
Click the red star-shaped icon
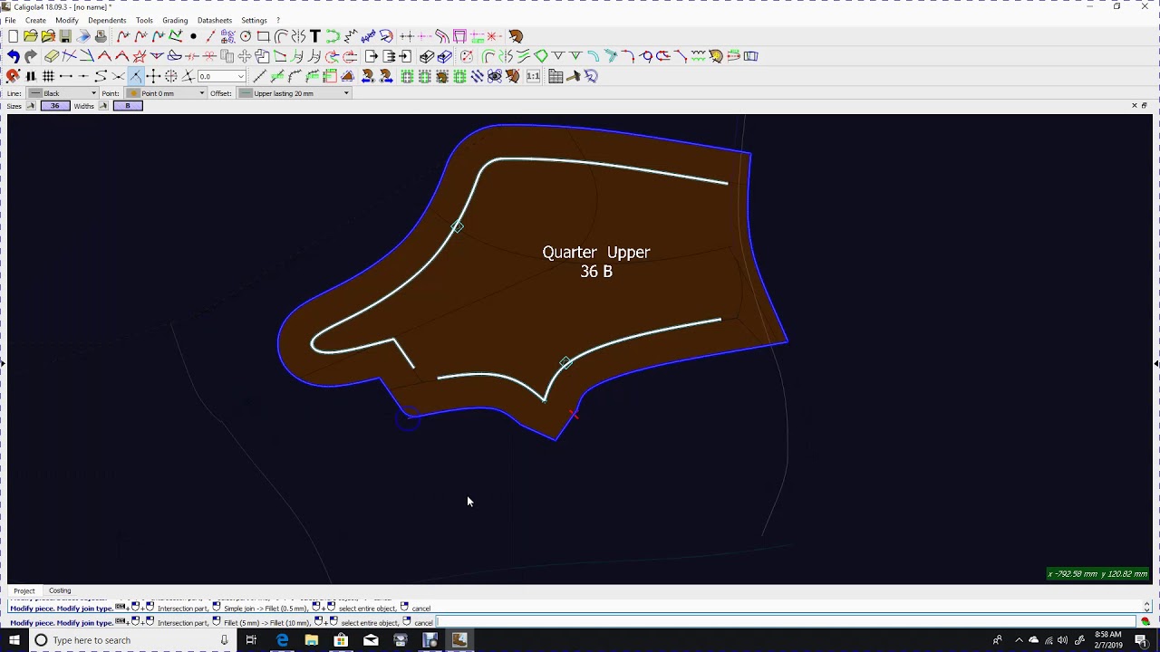coord(139,56)
